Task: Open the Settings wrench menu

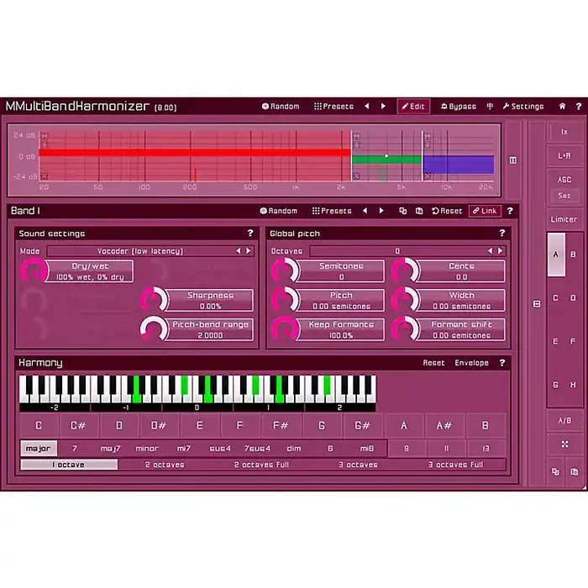Action: [x=523, y=107]
